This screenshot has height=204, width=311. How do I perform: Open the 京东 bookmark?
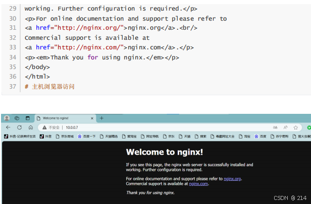click(x=169, y=137)
